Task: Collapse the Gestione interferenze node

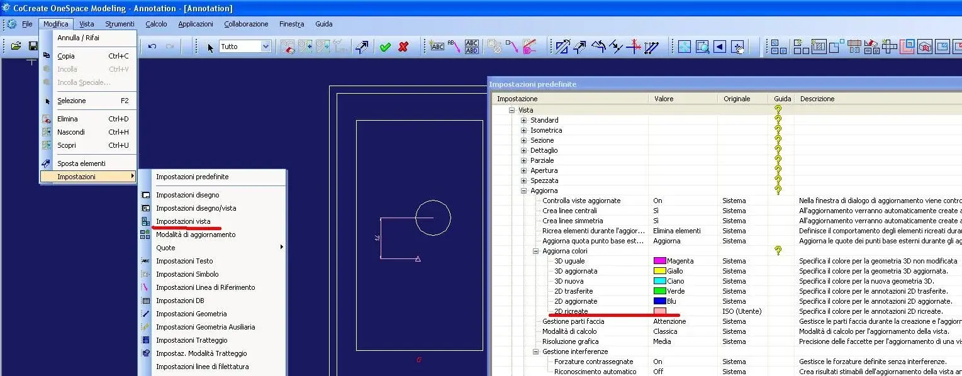Action: pos(536,351)
